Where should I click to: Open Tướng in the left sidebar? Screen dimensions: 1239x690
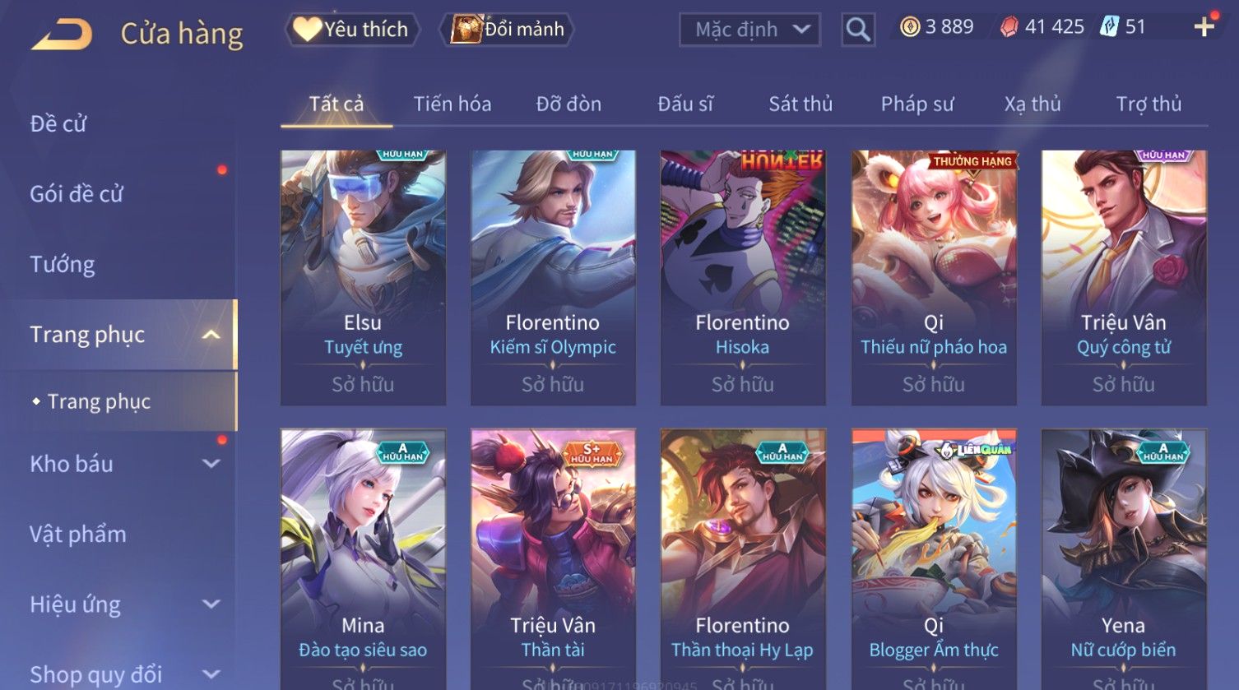(x=63, y=265)
